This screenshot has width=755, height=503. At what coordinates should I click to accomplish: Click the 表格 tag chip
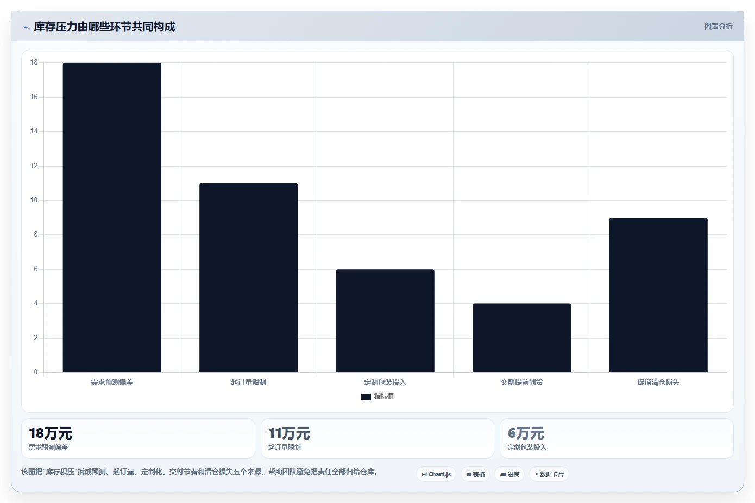click(475, 474)
